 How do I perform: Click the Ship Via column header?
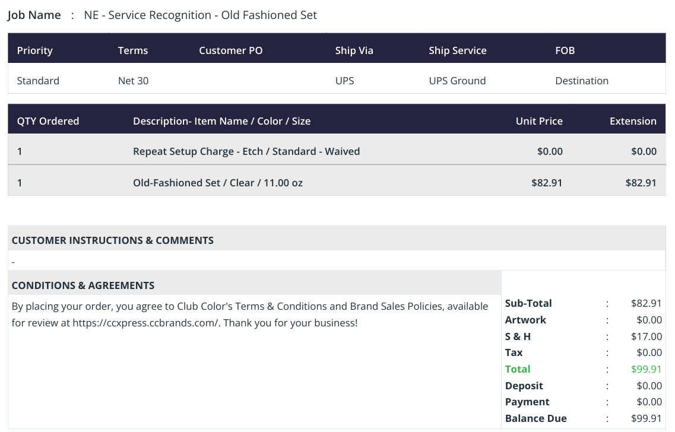(x=354, y=50)
